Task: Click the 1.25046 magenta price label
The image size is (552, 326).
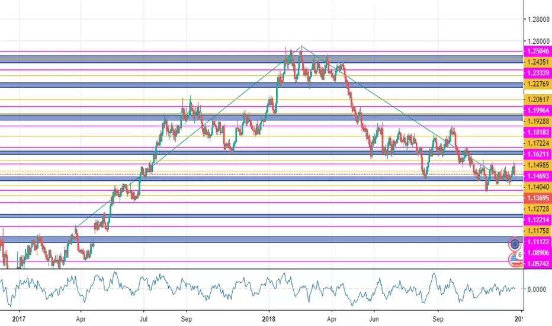Action: 538,51
